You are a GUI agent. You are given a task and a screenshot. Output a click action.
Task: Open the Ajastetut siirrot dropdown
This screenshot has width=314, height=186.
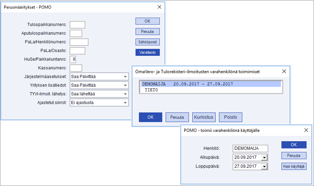(125, 103)
